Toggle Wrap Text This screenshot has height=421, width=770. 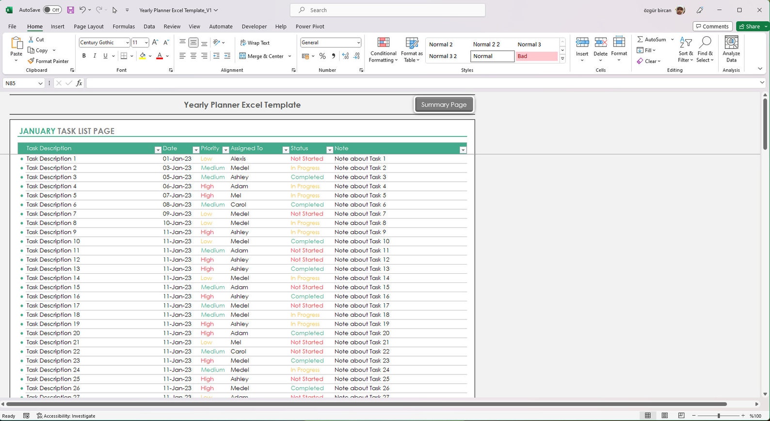255,43
